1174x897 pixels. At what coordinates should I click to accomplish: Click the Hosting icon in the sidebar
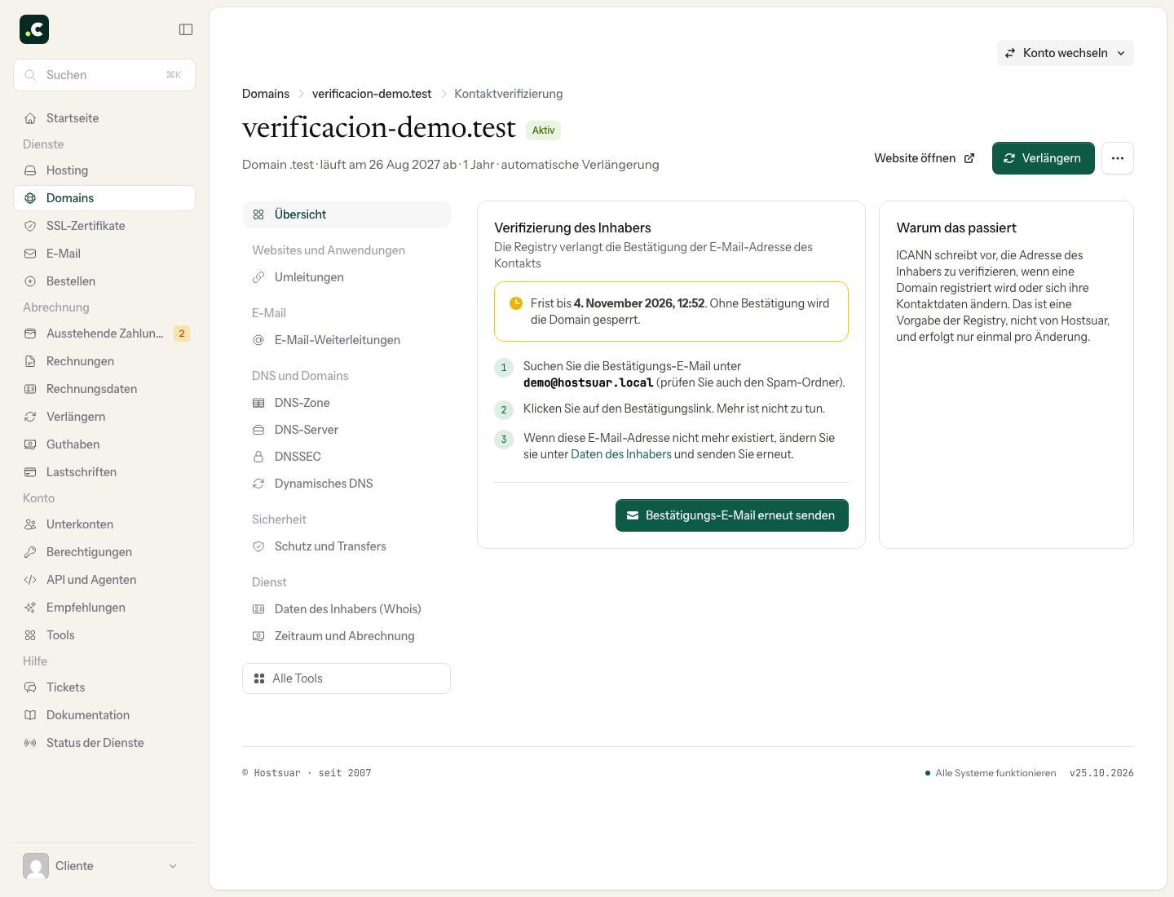pos(30,170)
